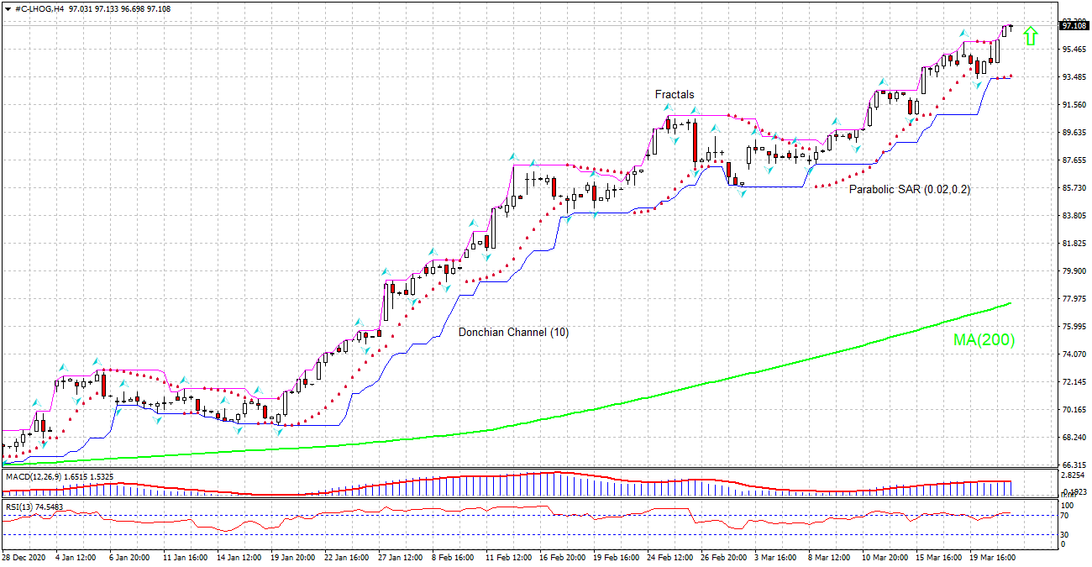Select the Donchian Channel (10) label
The width and height of the screenshot is (1092, 567).
click(x=513, y=333)
